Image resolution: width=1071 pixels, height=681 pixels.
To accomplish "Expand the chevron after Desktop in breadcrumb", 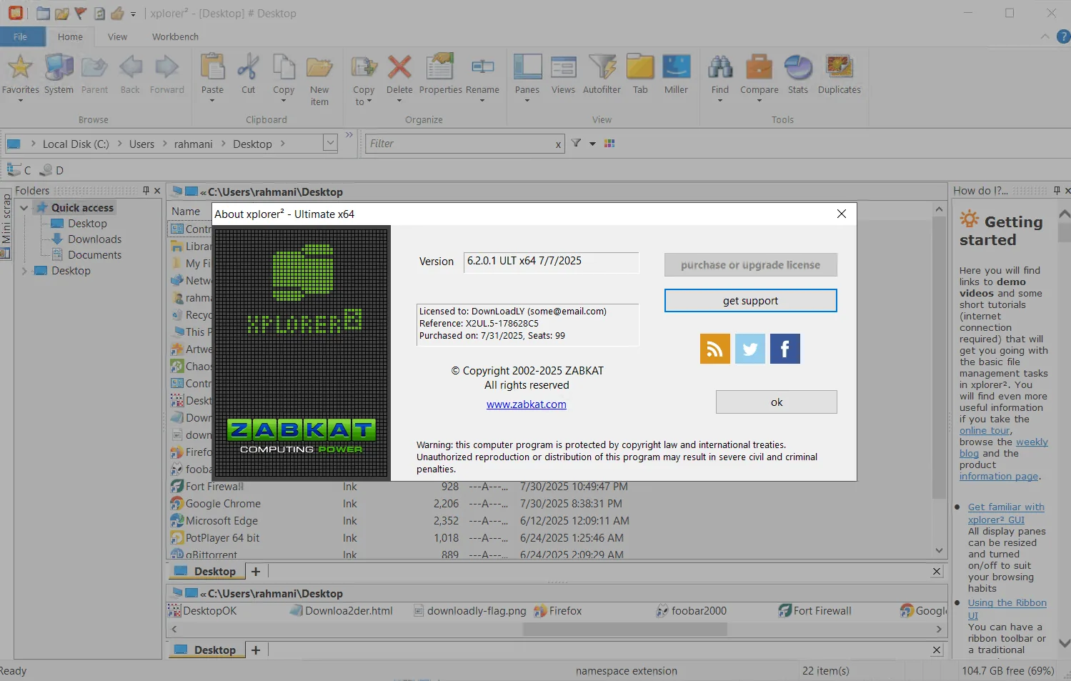I will pyautogui.click(x=283, y=144).
